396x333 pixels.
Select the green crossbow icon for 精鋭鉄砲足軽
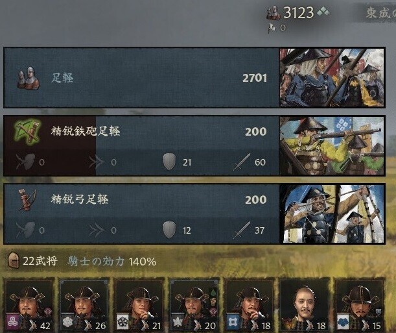(27, 132)
